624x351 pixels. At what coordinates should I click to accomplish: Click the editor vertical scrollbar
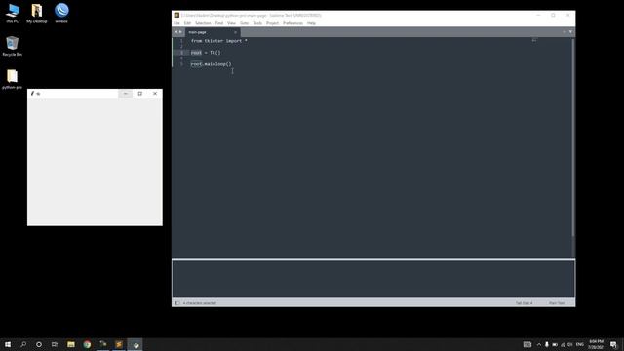pyautogui.click(x=573, y=137)
